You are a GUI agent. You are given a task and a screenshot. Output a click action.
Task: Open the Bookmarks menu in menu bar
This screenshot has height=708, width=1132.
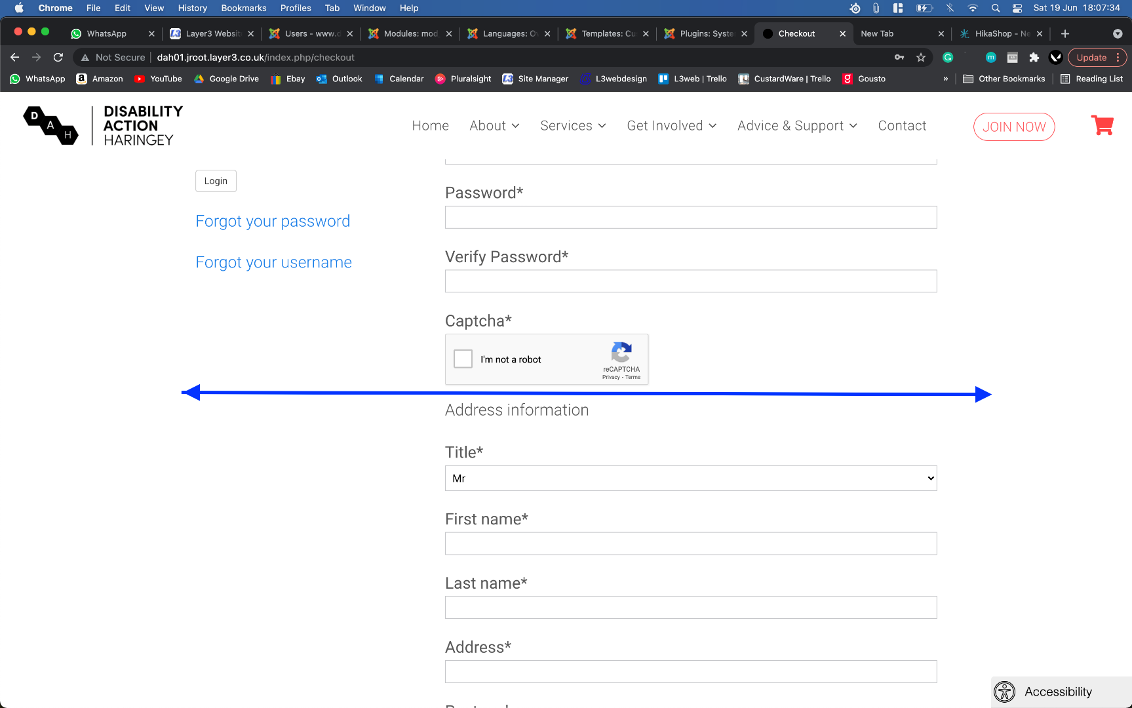tap(243, 8)
